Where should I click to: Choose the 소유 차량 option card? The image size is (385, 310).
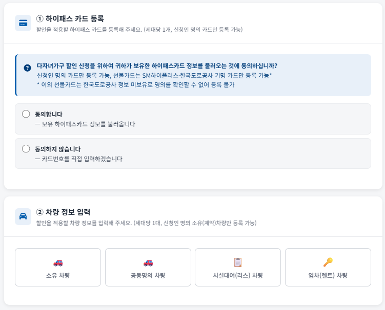click(58, 267)
